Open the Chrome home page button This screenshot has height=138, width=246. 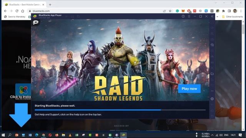23,11
